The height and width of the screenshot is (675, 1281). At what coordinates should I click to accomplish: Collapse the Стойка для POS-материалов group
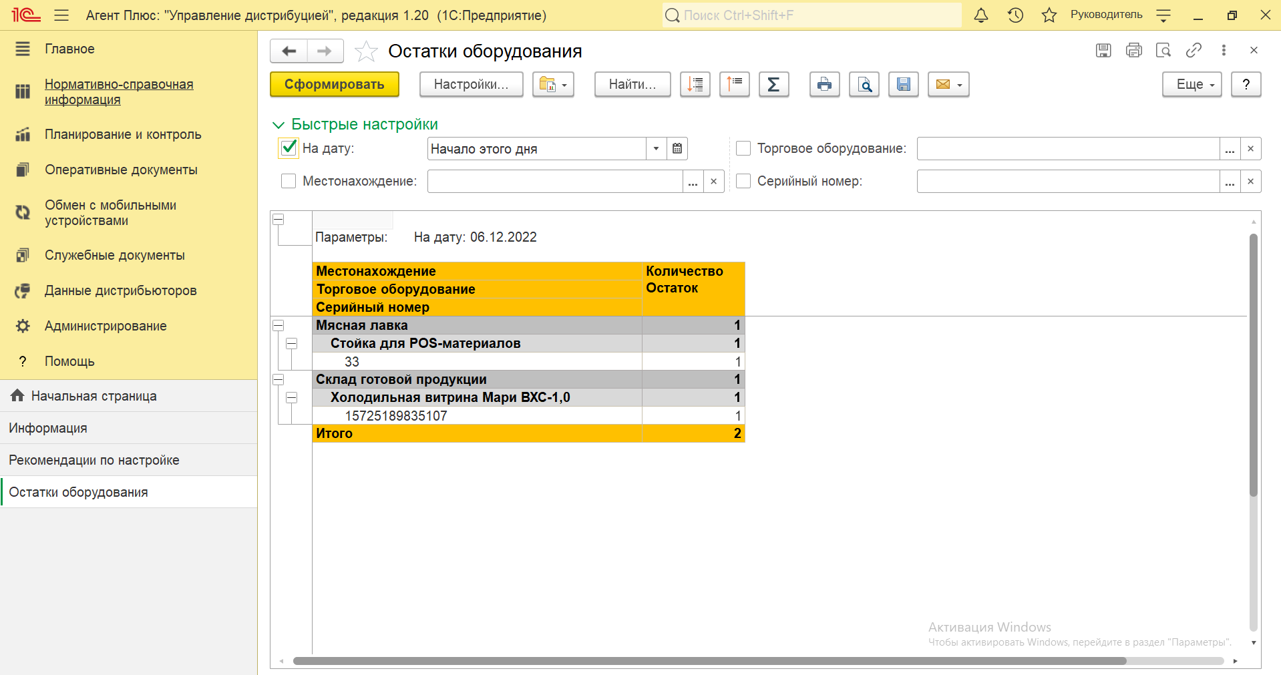(x=292, y=343)
